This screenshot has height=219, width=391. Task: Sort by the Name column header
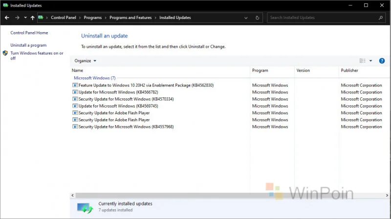pos(77,71)
